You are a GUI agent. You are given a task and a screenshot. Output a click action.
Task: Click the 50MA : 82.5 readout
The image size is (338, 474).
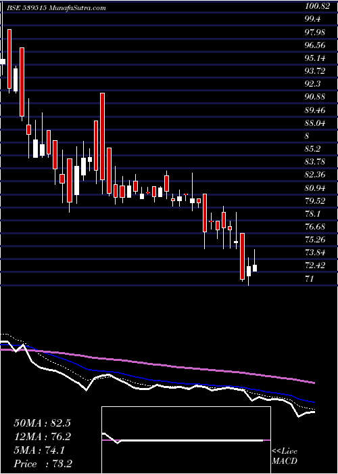(42, 423)
